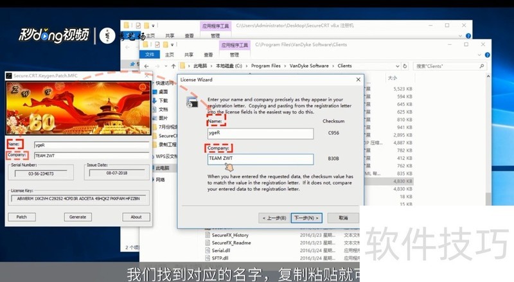This screenshot has height=282, width=514.
Task: Select the SecureFX_Readme file
Action: 233,243
